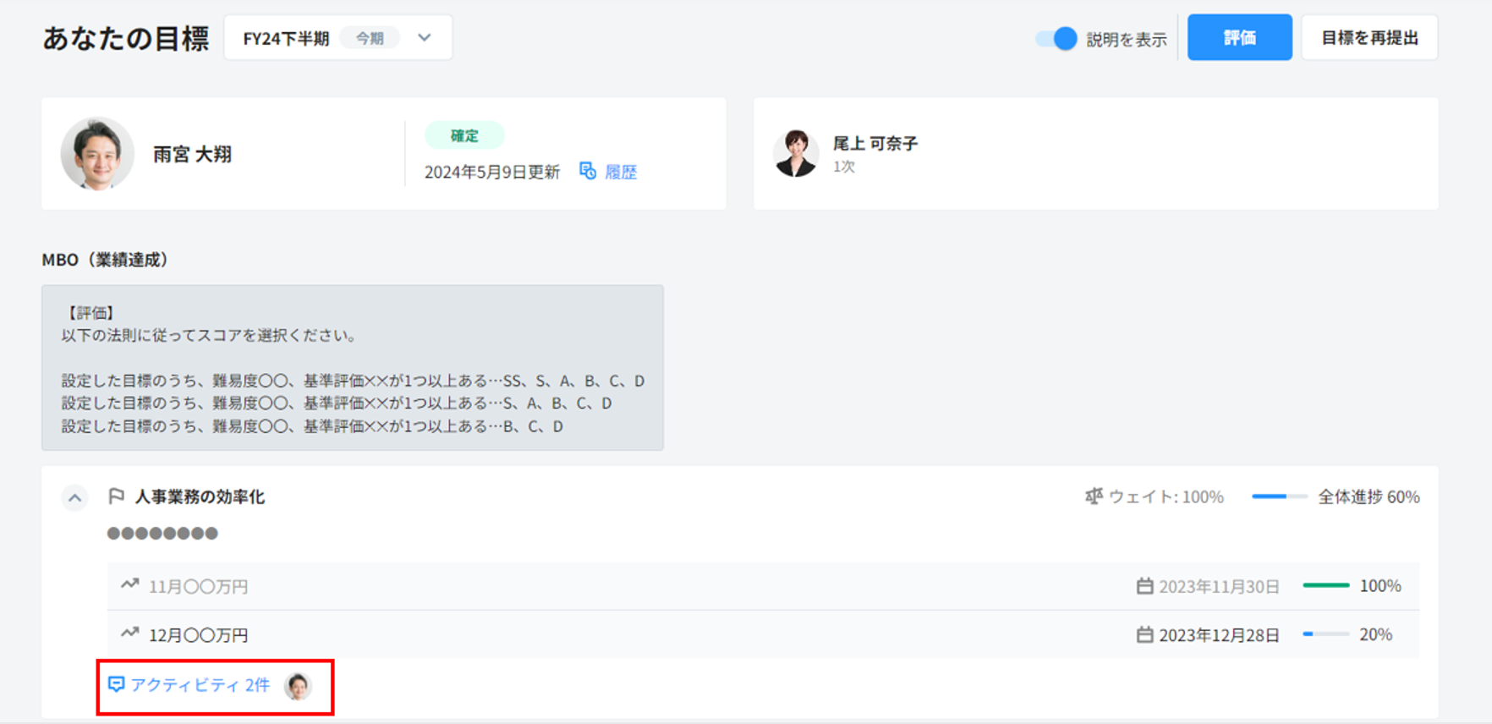Open the 履歴 history link
Image resolution: width=1492 pixels, height=724 pixels.
(620, 172)
